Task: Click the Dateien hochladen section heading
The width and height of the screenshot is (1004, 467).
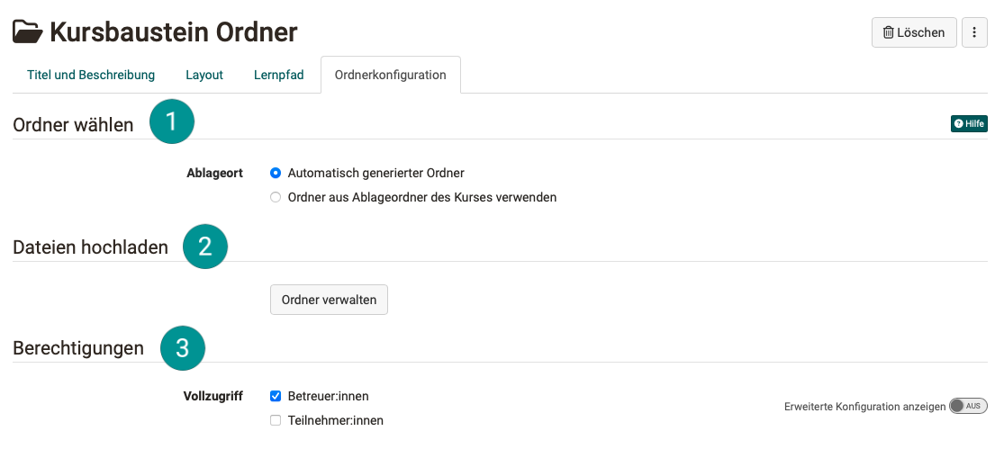Action: [90, 247]
